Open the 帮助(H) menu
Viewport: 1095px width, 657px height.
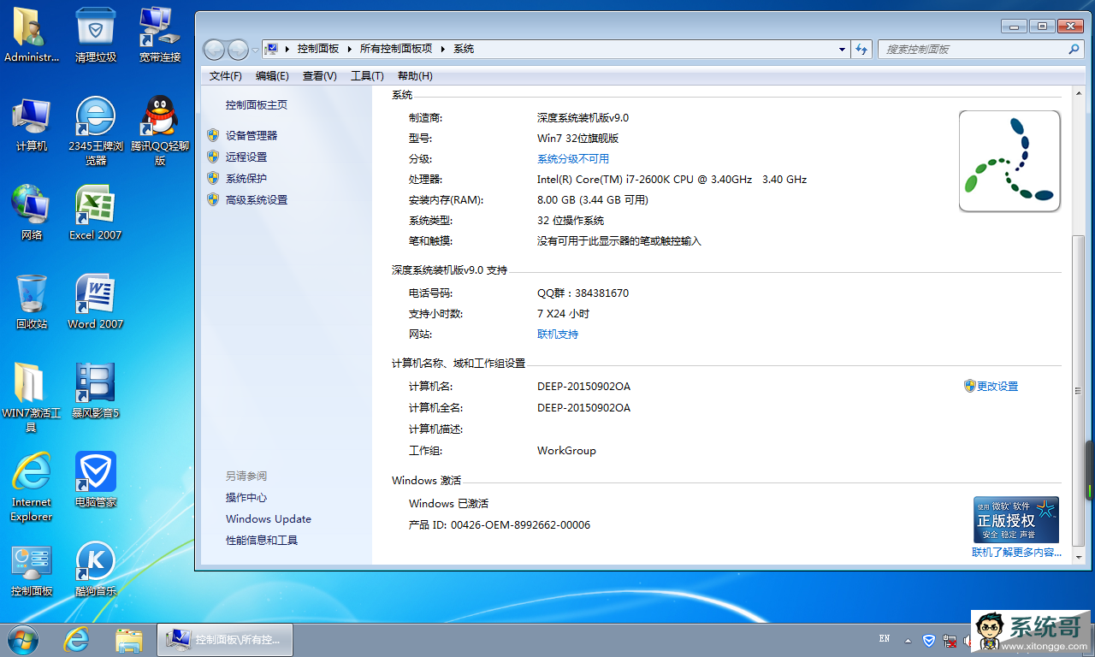415,76
